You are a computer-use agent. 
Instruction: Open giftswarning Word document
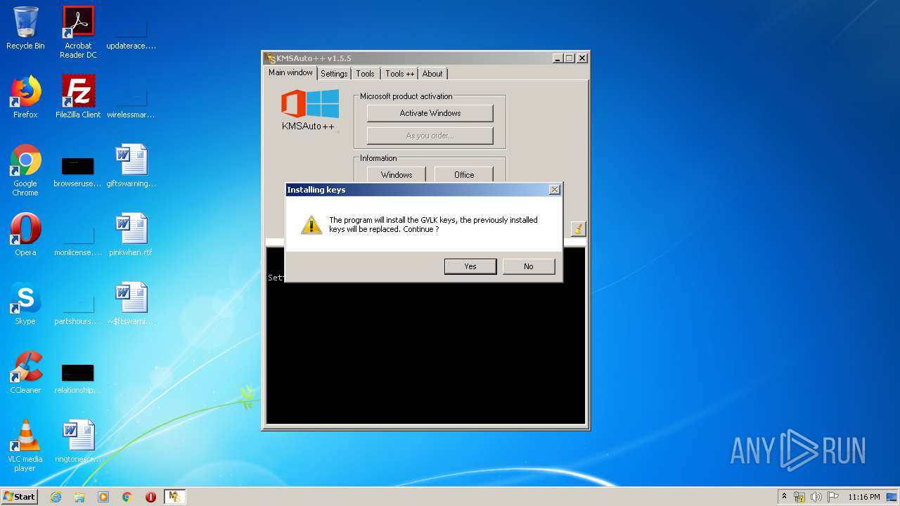tap(131, 166)
